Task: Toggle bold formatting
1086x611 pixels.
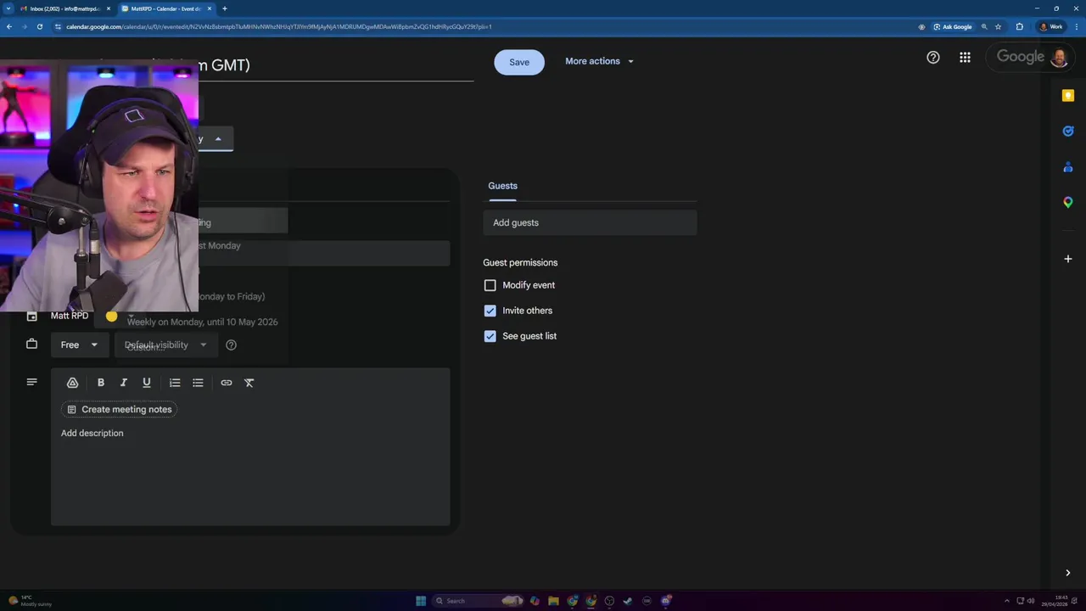Action: (101, 383)
